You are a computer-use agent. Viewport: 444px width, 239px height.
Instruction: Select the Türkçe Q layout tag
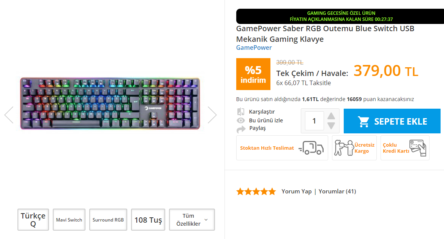pos(33,220)
